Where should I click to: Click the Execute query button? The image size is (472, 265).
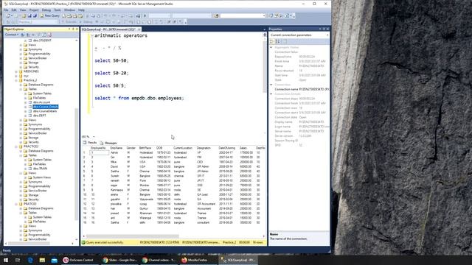pyautogui.click(x=69, y=22)
